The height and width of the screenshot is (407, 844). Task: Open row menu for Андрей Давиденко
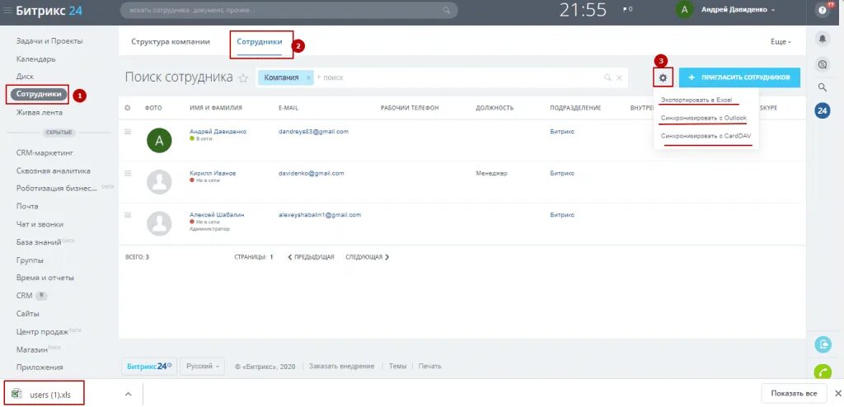point(128,131)
